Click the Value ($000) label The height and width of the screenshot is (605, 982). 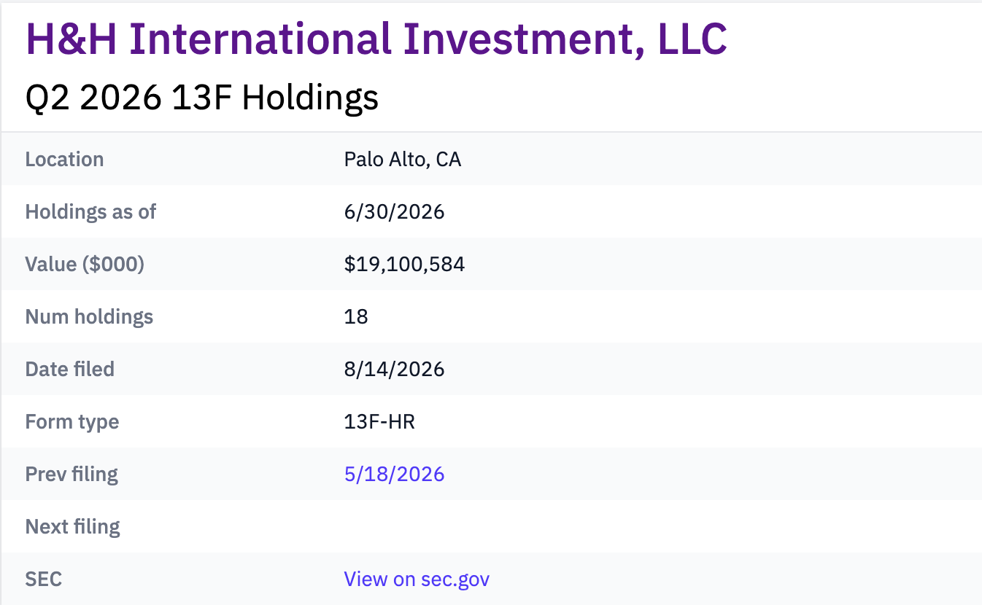point(85,264)
